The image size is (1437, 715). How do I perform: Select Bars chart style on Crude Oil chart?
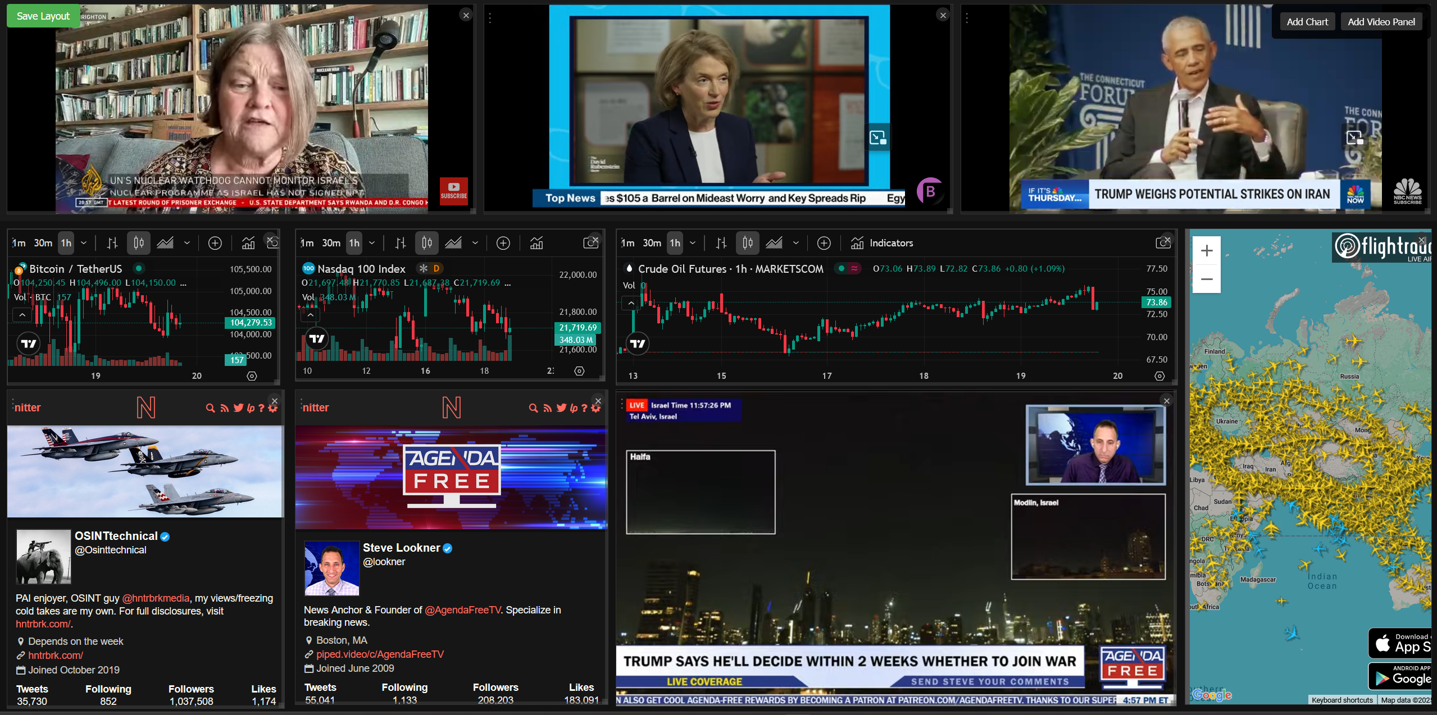721,243
